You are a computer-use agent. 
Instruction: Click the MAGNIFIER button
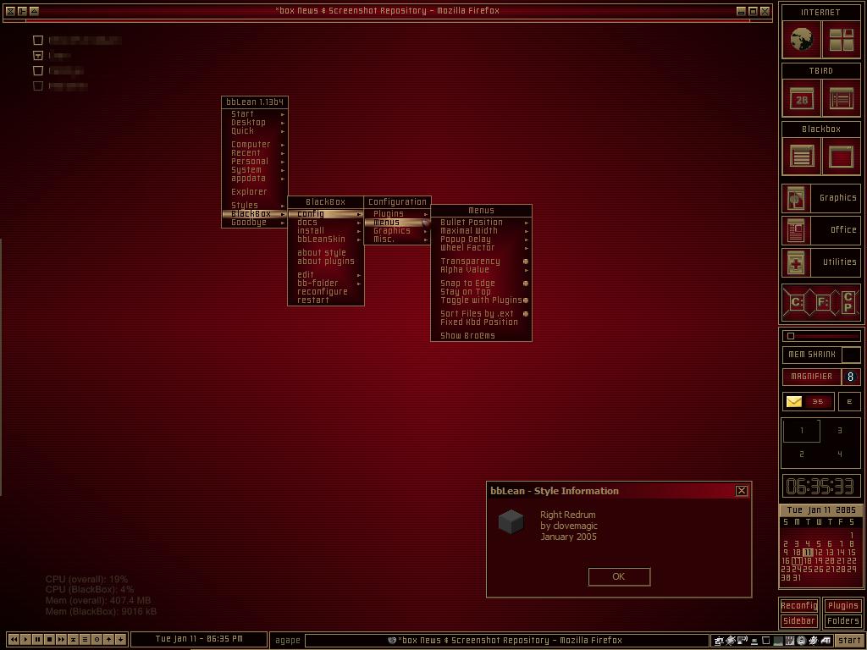click(x=811, y=377)
